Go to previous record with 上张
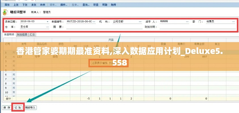Screen dimensions: 239x113 (16, 5)
